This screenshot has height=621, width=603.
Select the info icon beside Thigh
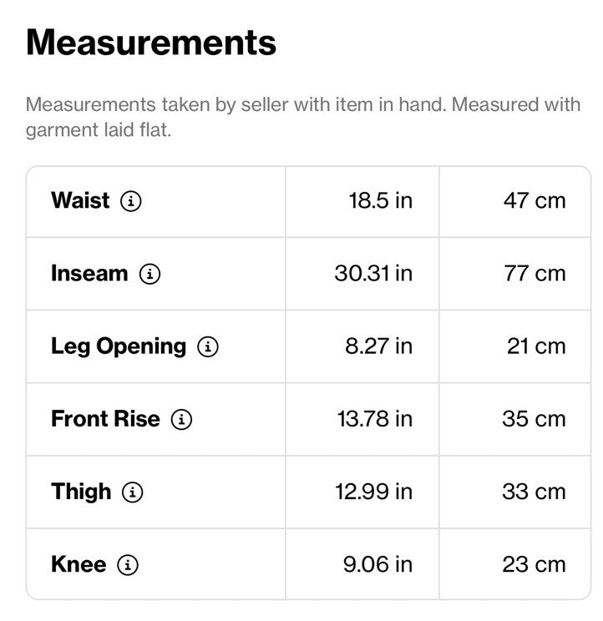tap(132, 492)
